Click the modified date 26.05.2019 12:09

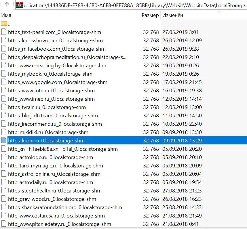click(x=182, y=41)
